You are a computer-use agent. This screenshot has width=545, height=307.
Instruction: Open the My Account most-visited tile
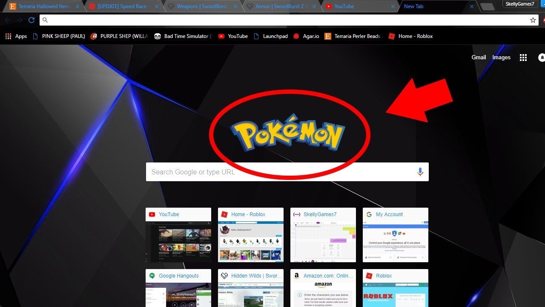pos(396,235)
